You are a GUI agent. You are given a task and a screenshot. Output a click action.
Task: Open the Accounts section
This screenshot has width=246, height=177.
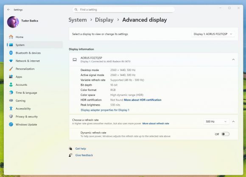35,84
